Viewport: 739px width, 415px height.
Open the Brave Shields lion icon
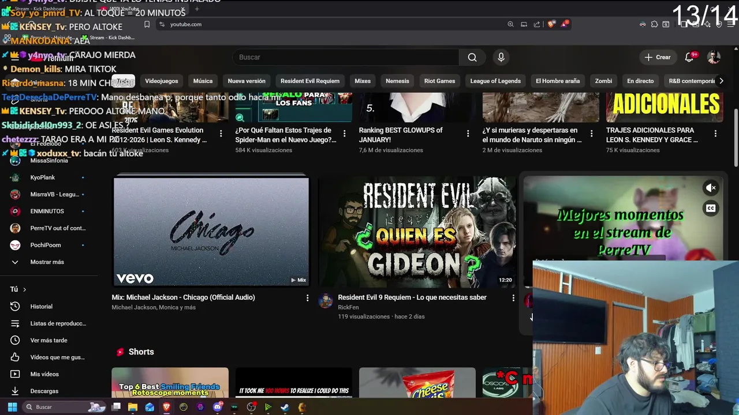coord(551,24)
